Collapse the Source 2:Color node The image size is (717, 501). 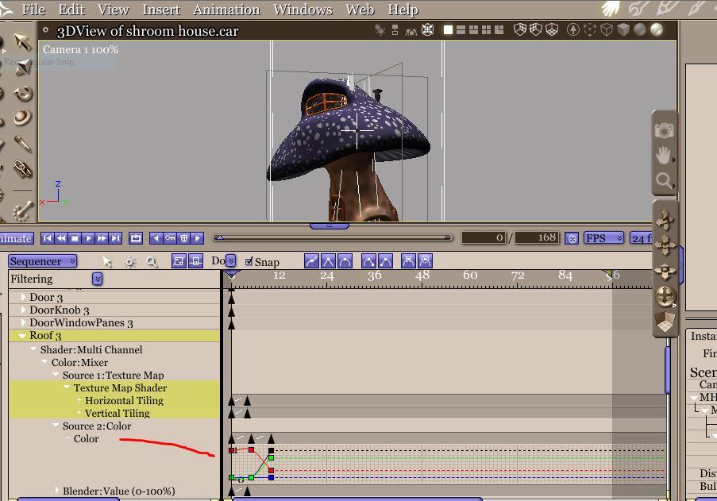(x=56, y=425)
